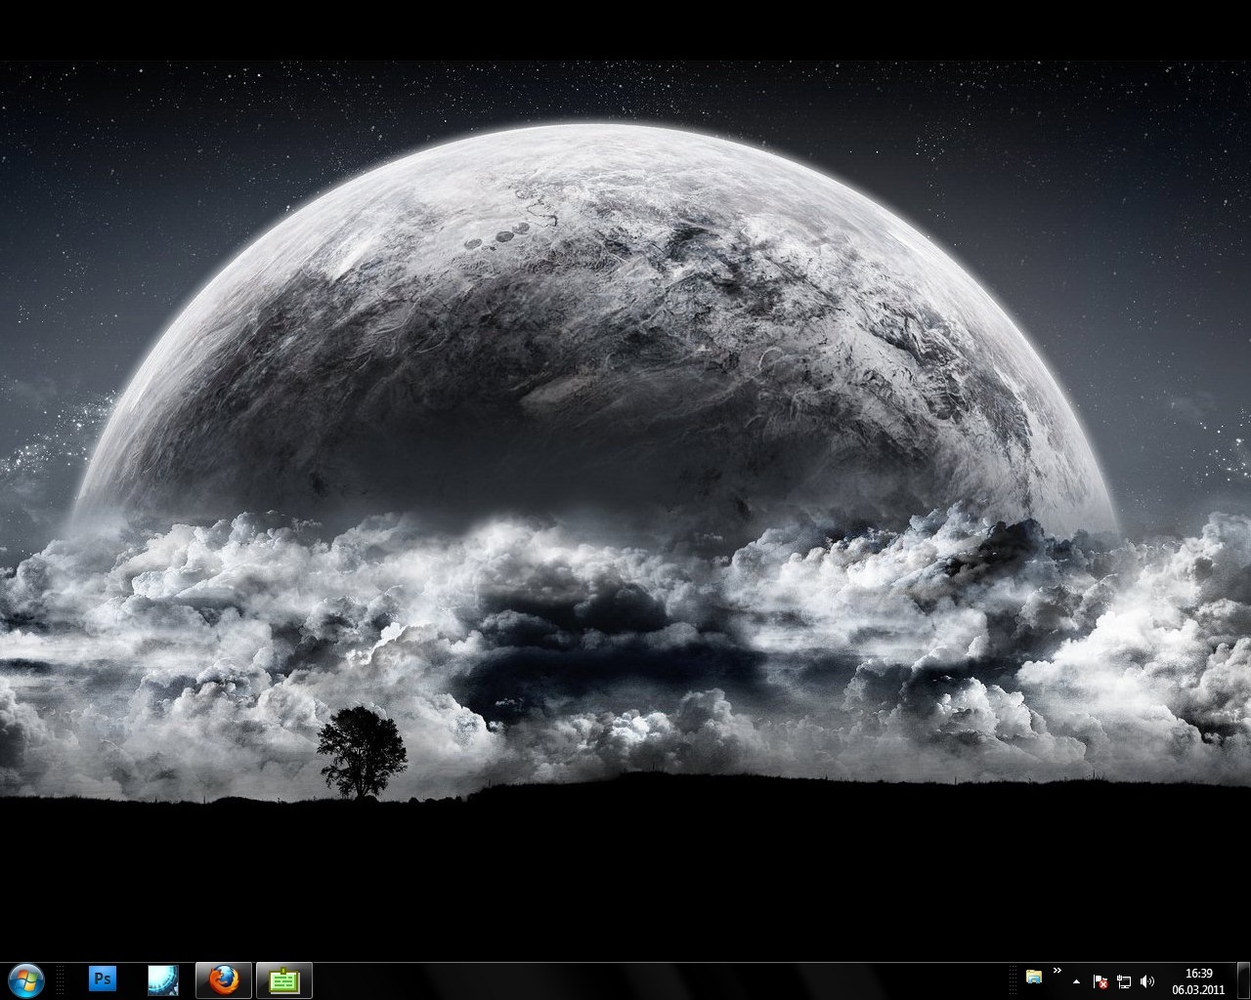Click an empty area of the taskbar
The height and width of the screenshot is (1000, 1251).
(635, 980)
